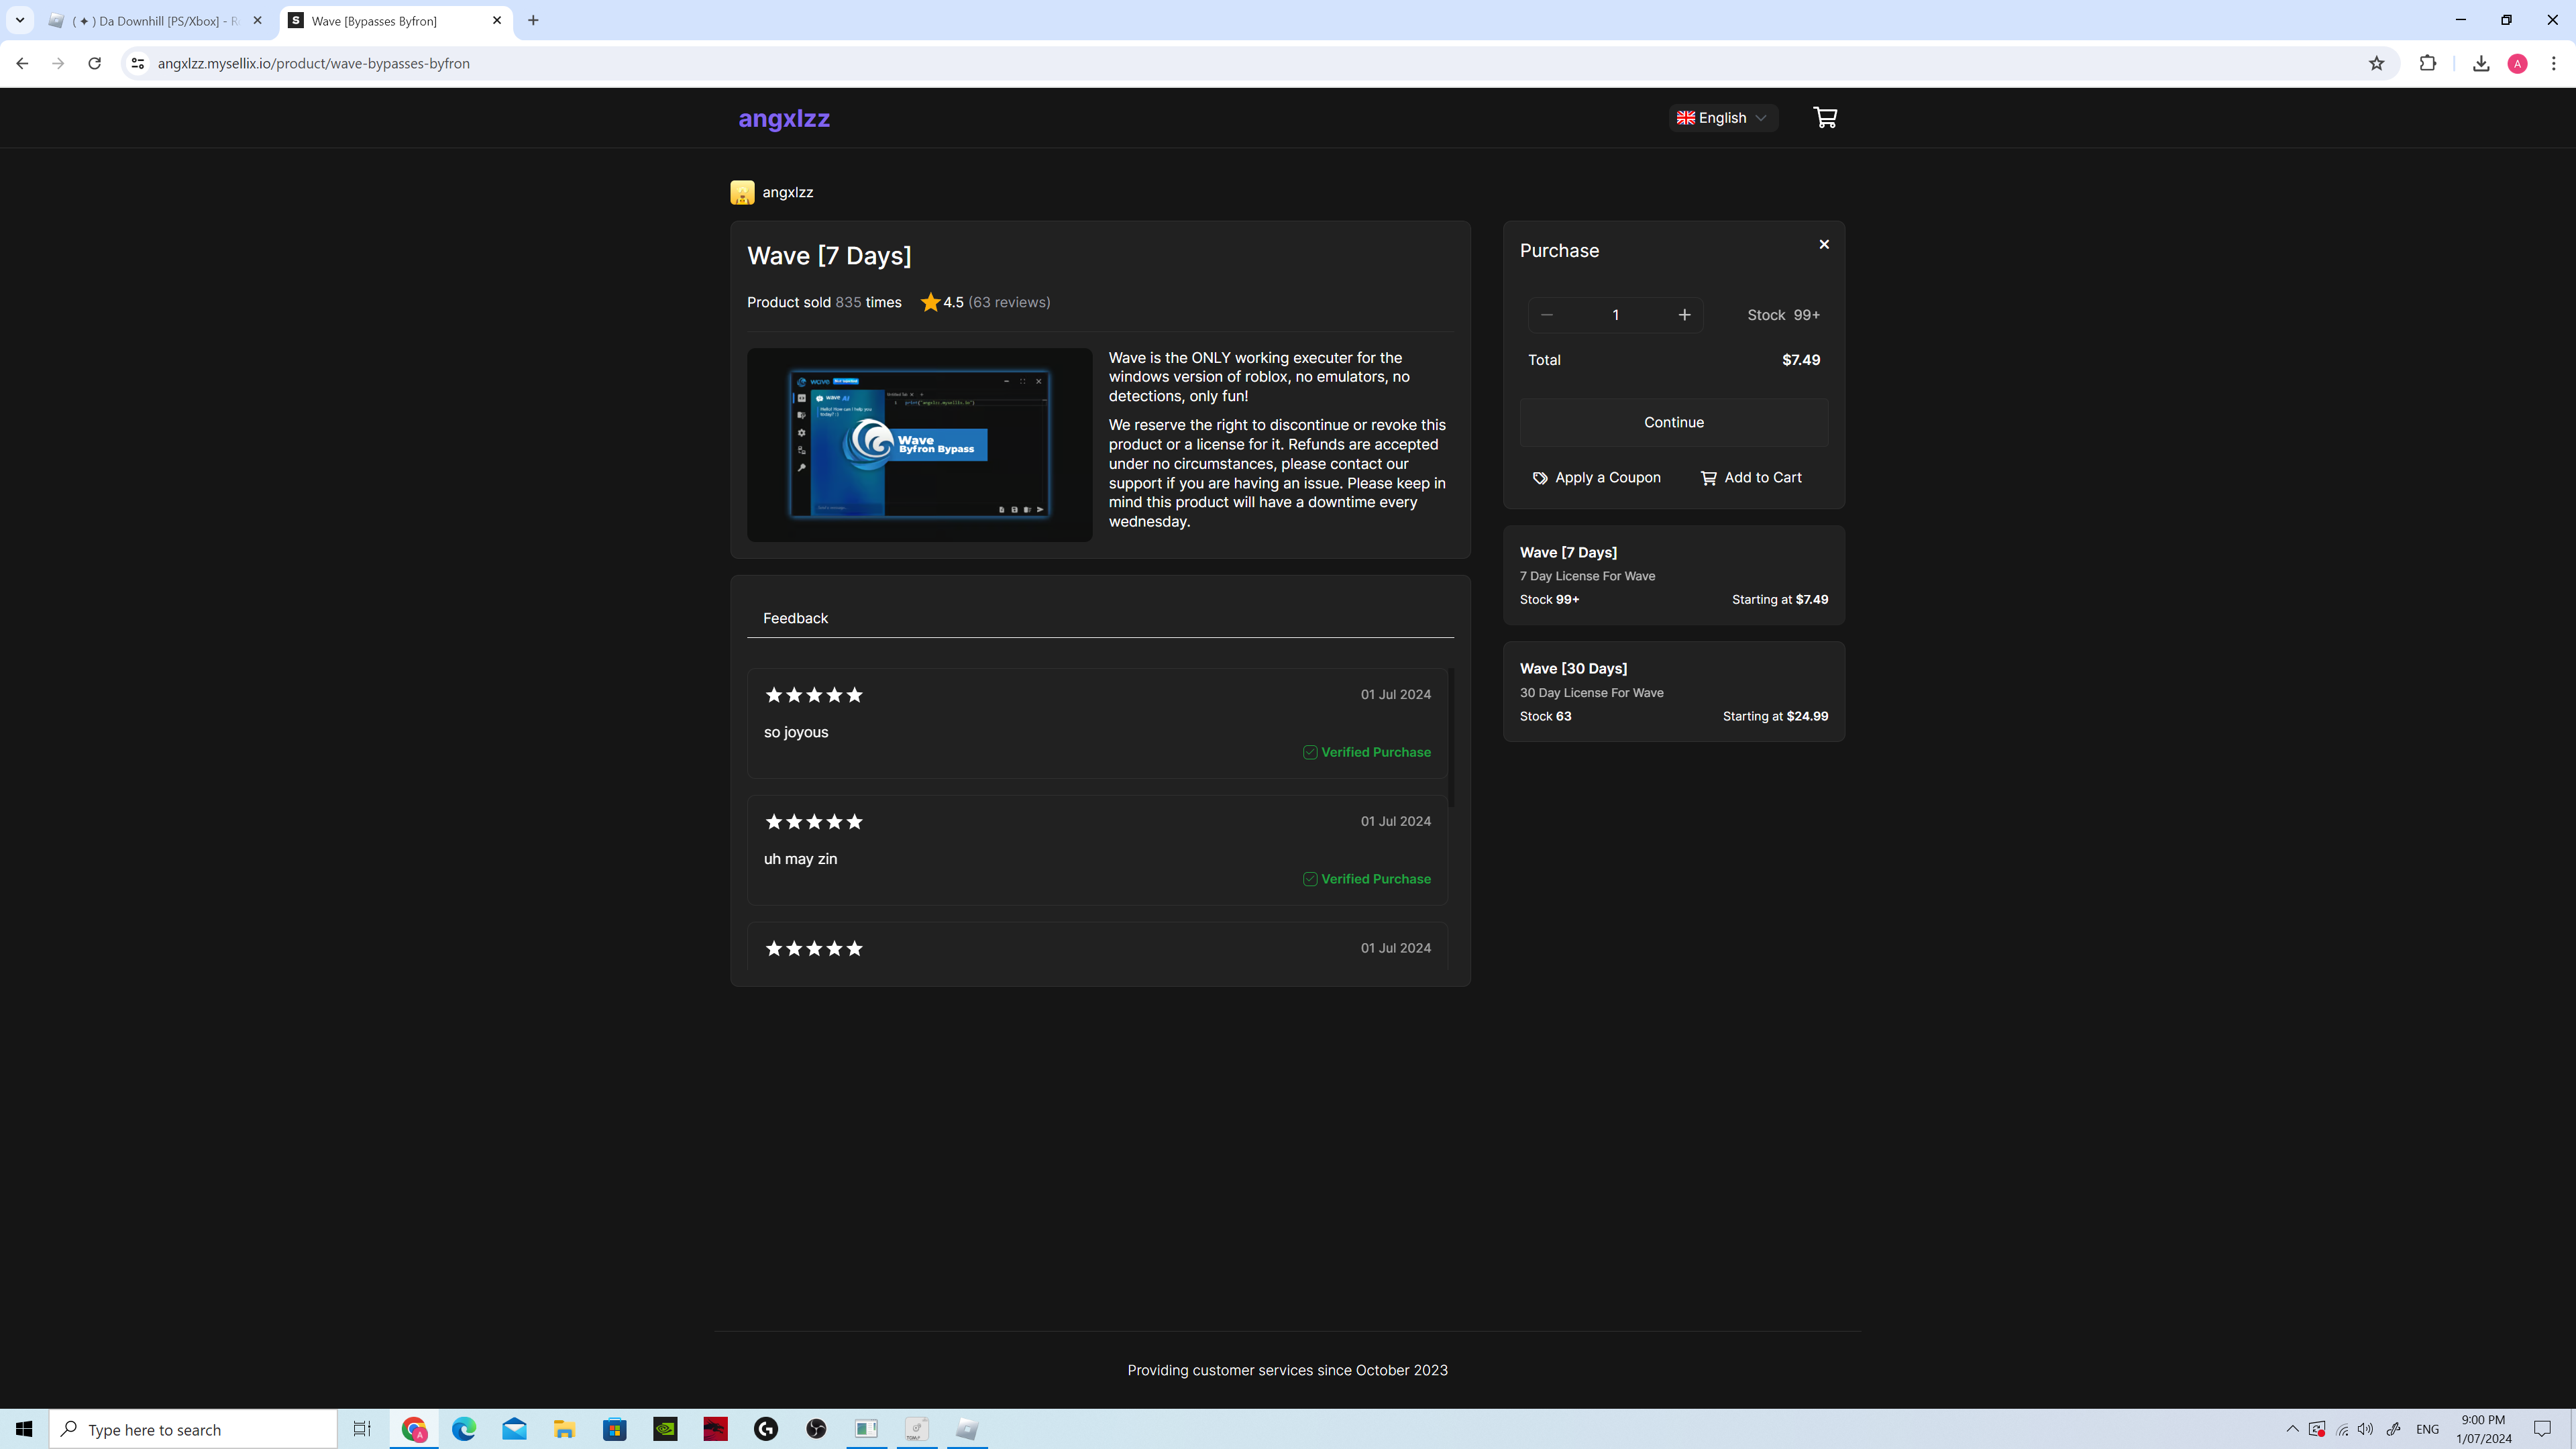Open the Chrome three-dot menu
Viewport: 2576px width, 1449px height.
pyautogui.click(x=2554, y=63)
